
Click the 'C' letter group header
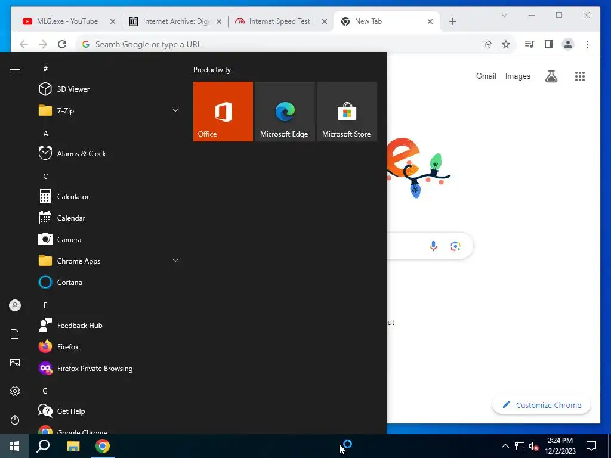[45, 176]
